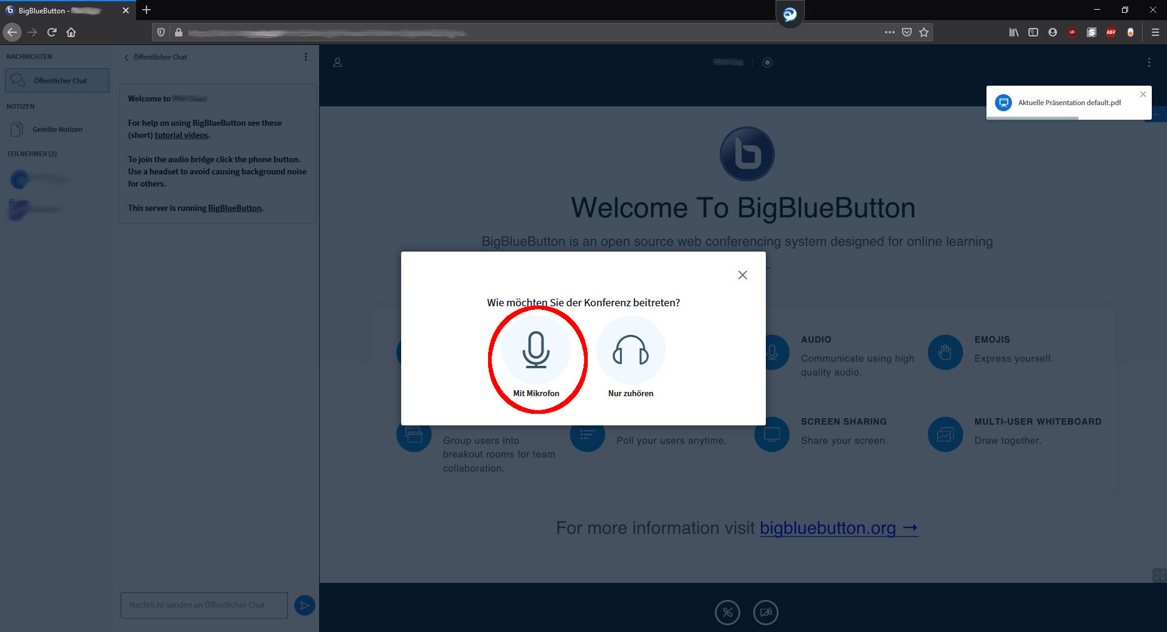This screenshot has width=1167, height=632.
Task: Follow the bigbluebutton.org link
Action: [x=839, y=527]
